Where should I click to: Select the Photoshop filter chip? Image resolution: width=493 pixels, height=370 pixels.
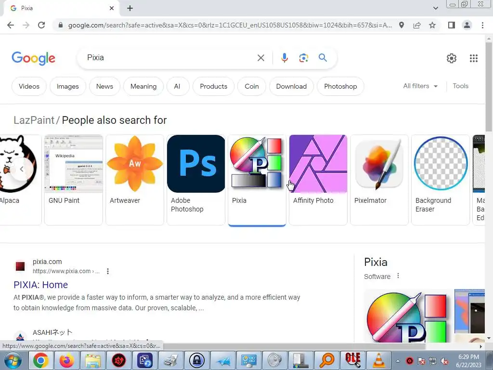[340, 86]
